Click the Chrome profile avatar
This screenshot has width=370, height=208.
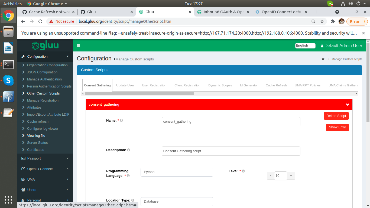pyautogui.click(x=342, y=21)
